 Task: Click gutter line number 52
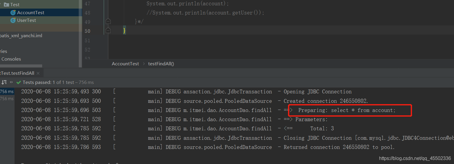tap(87, 49)
